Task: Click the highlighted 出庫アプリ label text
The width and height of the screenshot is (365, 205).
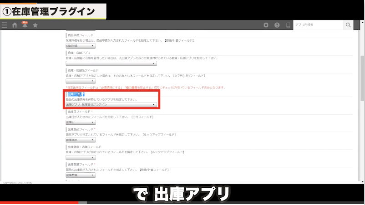Action: [x=75, y=94]
